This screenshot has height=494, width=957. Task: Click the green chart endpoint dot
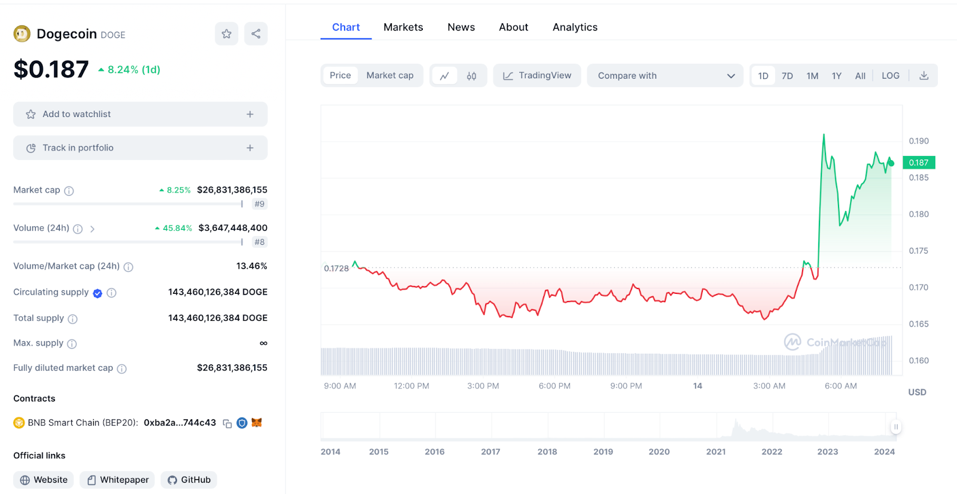[x=891, y=163]
